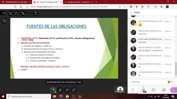Viewport: 177px width, 99px height.
Task: Open the emoji picker dropdown
Action: (x=170, y=82)
